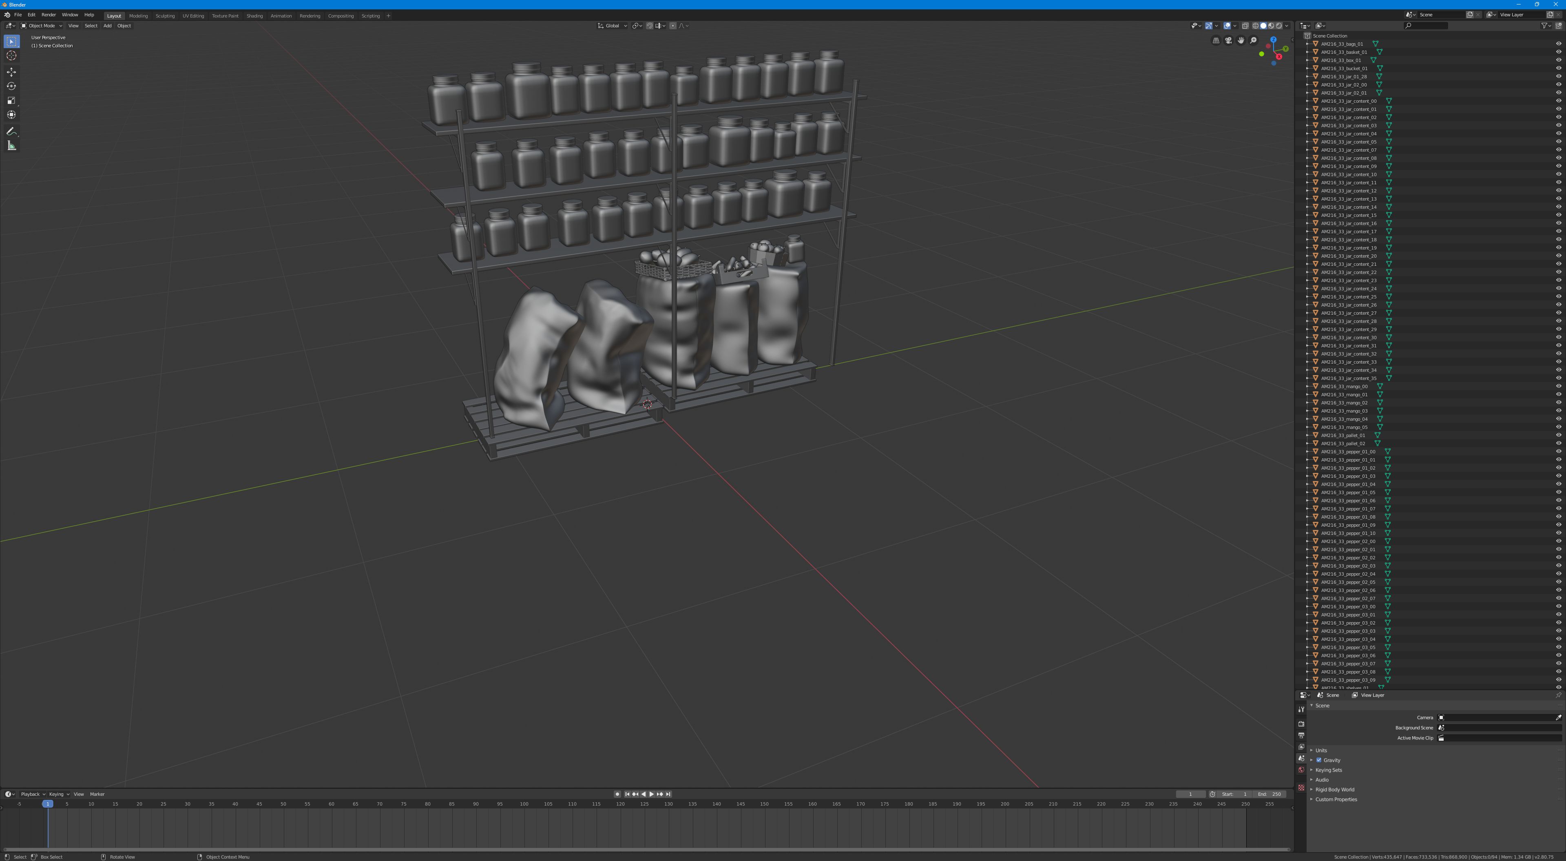This screenshot has height=861, width=1566.
Task: Select the Move tool in the toolbar
Action: pyautogui.click(x=11, y=72)
